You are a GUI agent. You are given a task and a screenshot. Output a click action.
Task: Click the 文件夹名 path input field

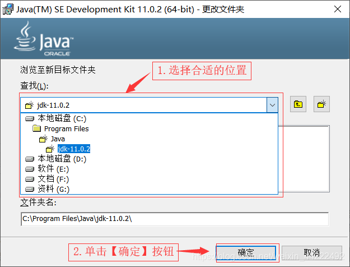(x=175, y=219)
